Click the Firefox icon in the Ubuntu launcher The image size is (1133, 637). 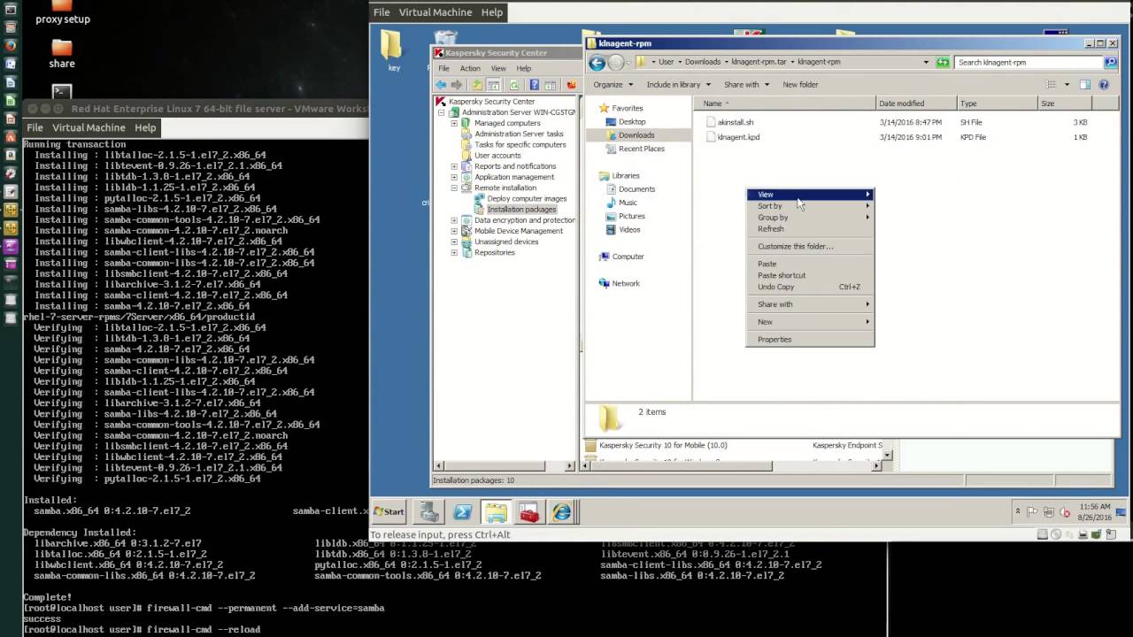11,45
